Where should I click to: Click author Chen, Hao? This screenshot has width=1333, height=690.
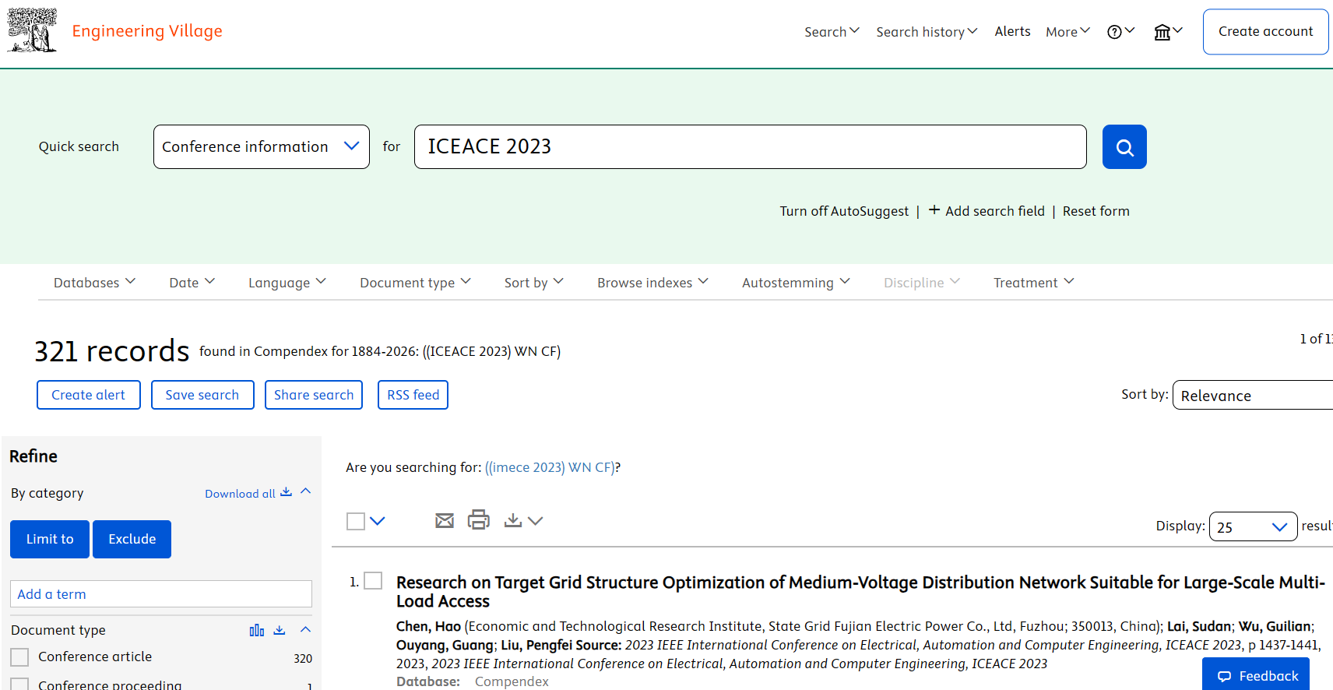click(428, 626)
